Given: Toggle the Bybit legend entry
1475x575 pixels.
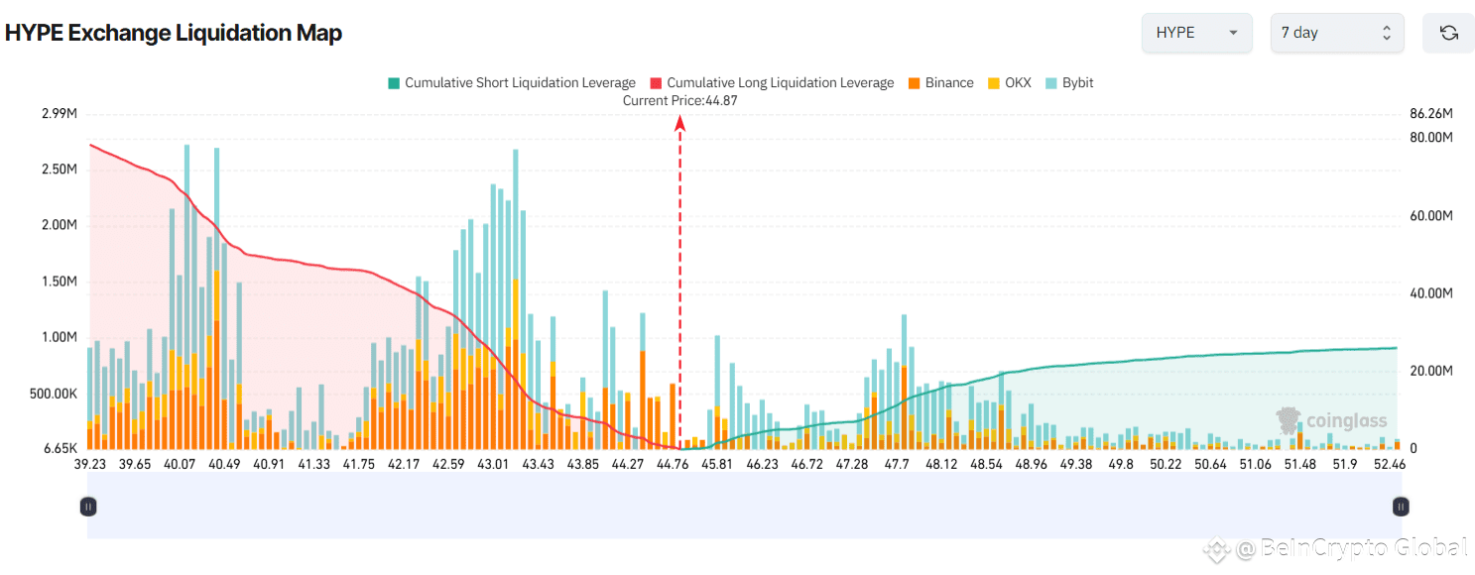Looking at the screenshot, I should coord(1068,83).
